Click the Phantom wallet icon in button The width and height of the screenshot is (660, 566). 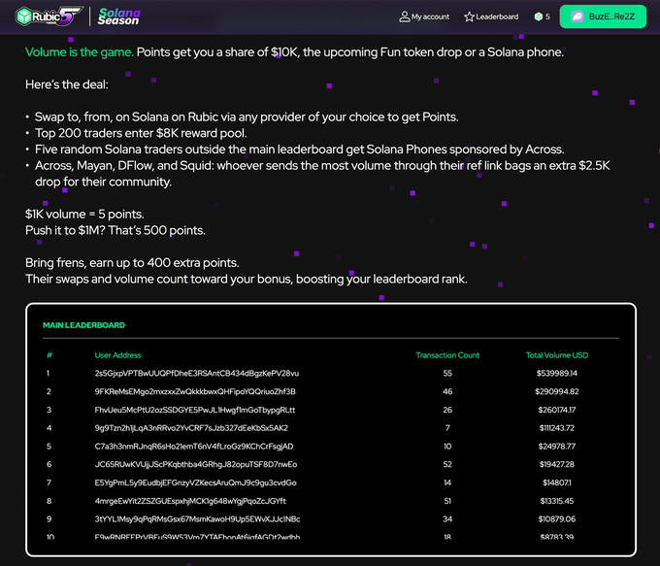point(577,17)
